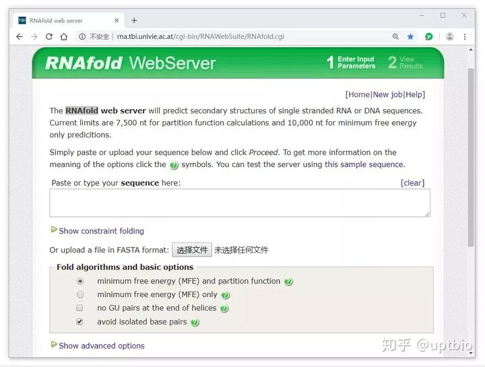Open the green extension icon
The width and height of the screenshot is (485, 367).
[x=428, y=36]
